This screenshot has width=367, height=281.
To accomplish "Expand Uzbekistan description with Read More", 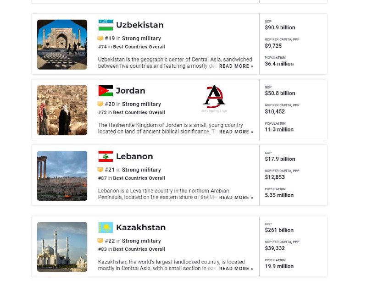I will pos(236,66).
